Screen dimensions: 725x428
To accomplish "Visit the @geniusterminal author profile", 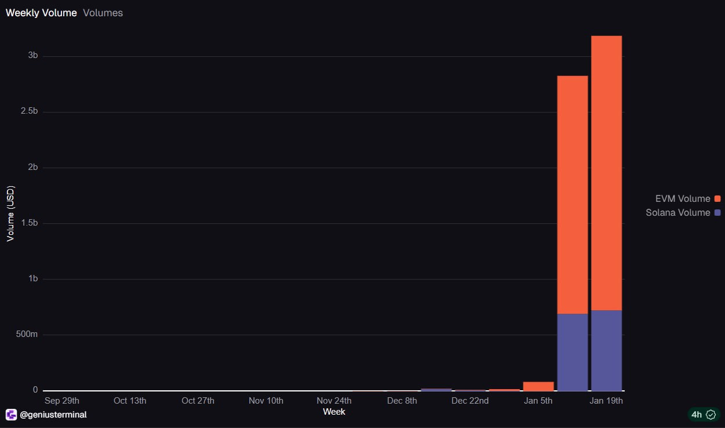I will click(53, 415).
